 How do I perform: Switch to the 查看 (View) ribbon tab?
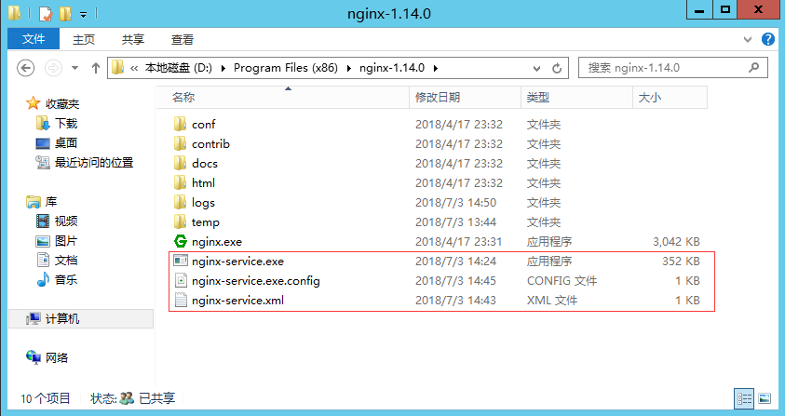(x=182, y=39)
